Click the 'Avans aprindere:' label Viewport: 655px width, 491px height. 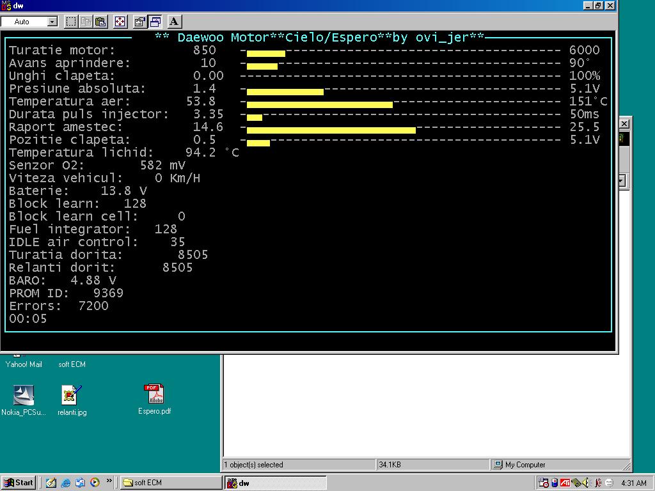(x=70, y=63)
